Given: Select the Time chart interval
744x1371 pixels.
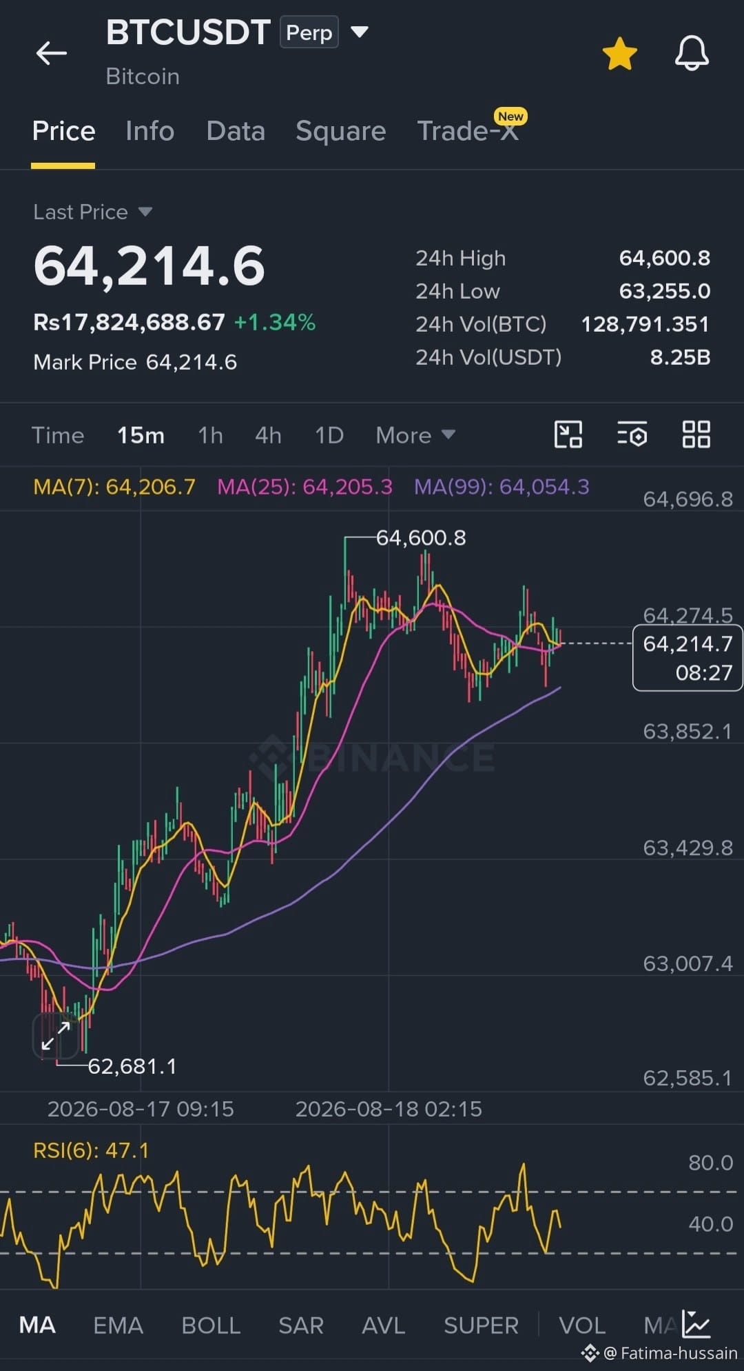Looking at the screenshot, I should coord(58,435).
